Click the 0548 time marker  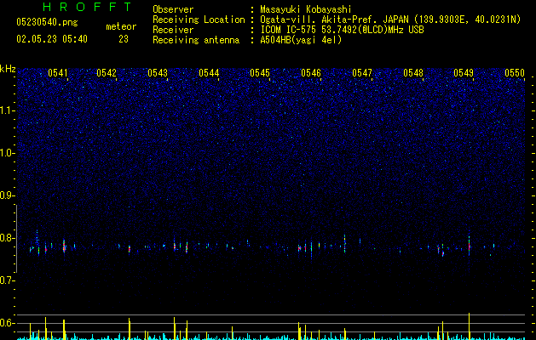pos(413,73)
